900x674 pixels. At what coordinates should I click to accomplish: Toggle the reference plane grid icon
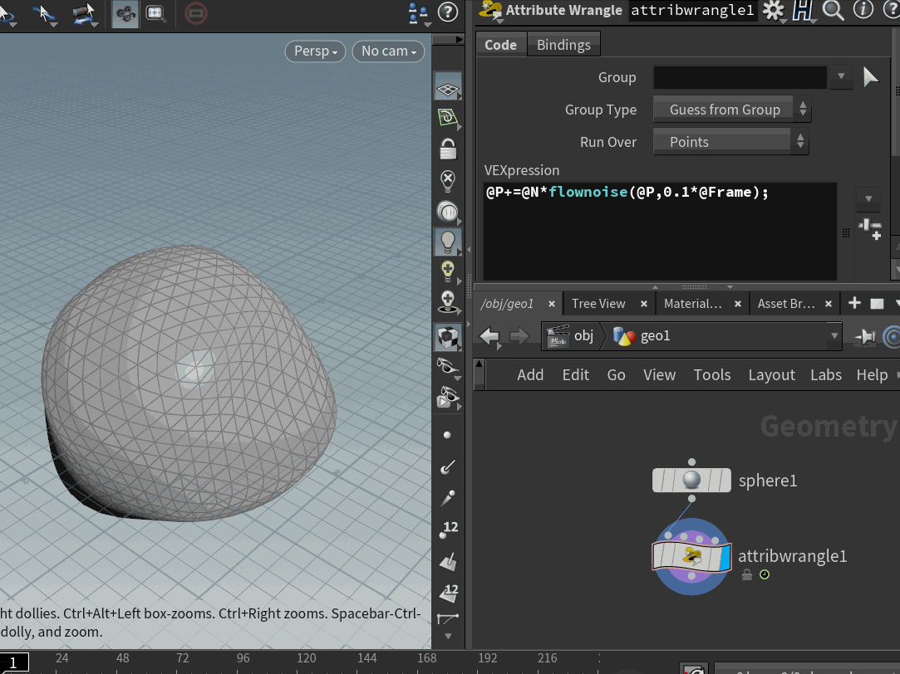448,89
